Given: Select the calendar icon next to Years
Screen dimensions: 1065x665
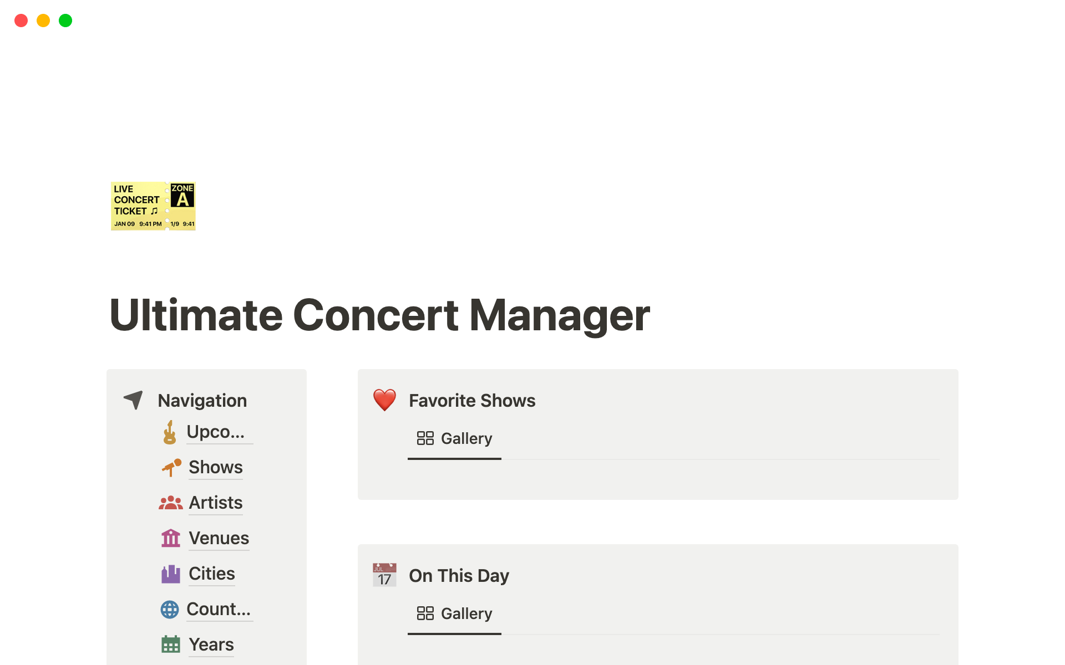Looking at the screenshot, I should (170, 644).
